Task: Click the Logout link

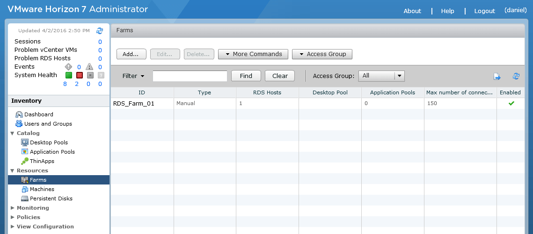Action: tap(485, 11)
